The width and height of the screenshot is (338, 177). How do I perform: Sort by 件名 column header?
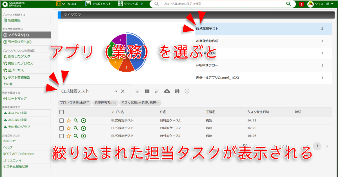(x=163, y=112)
